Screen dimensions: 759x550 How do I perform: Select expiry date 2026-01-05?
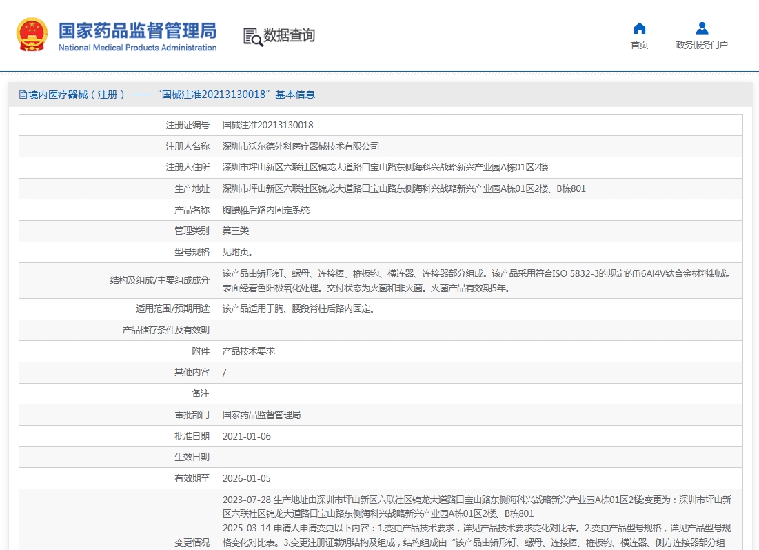point(246,478)
